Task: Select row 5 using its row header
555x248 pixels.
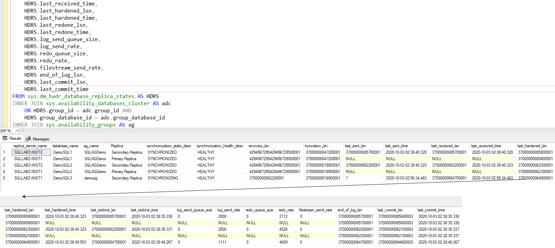Action: [x=5, y=178]
